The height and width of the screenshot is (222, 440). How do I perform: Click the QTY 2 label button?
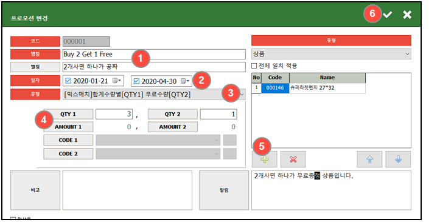pyautogui.click(x=173, y=114)
